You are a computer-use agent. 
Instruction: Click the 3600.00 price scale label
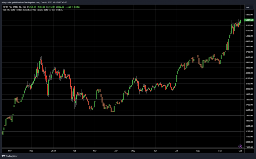point(249,110)
